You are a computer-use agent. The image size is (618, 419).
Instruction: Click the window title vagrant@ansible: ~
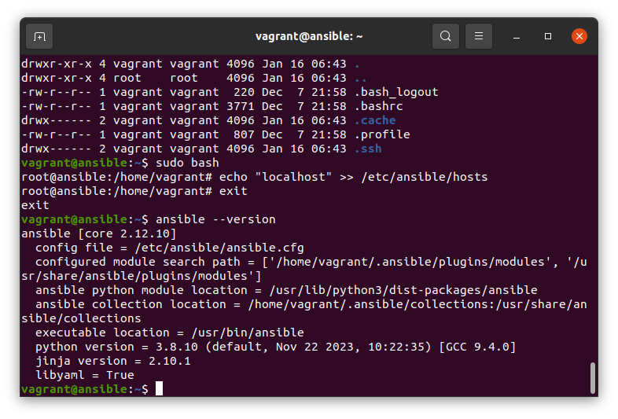309,36
